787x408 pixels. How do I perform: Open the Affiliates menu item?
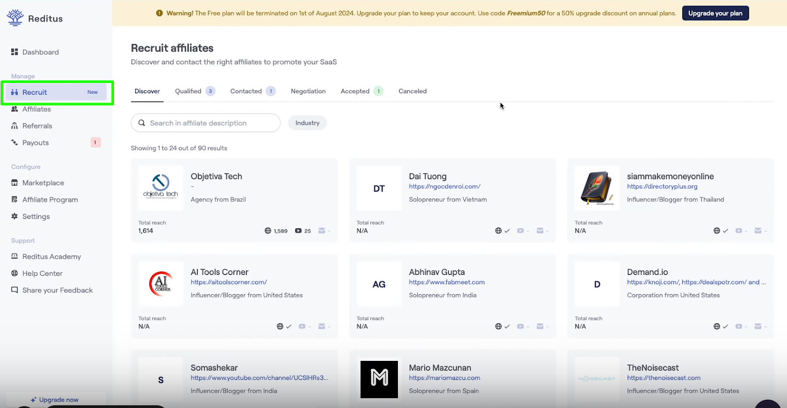click(57, 109)
